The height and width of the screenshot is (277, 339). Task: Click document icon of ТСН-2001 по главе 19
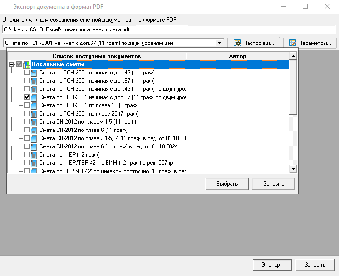coord(34,105)
